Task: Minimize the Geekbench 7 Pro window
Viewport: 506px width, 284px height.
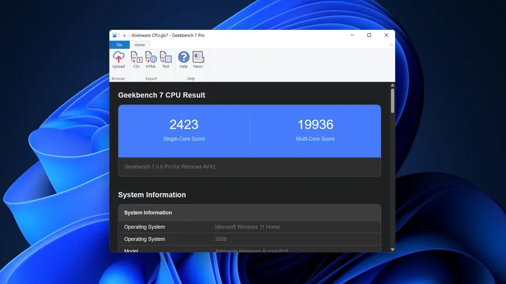Action: tap(352, 35)
